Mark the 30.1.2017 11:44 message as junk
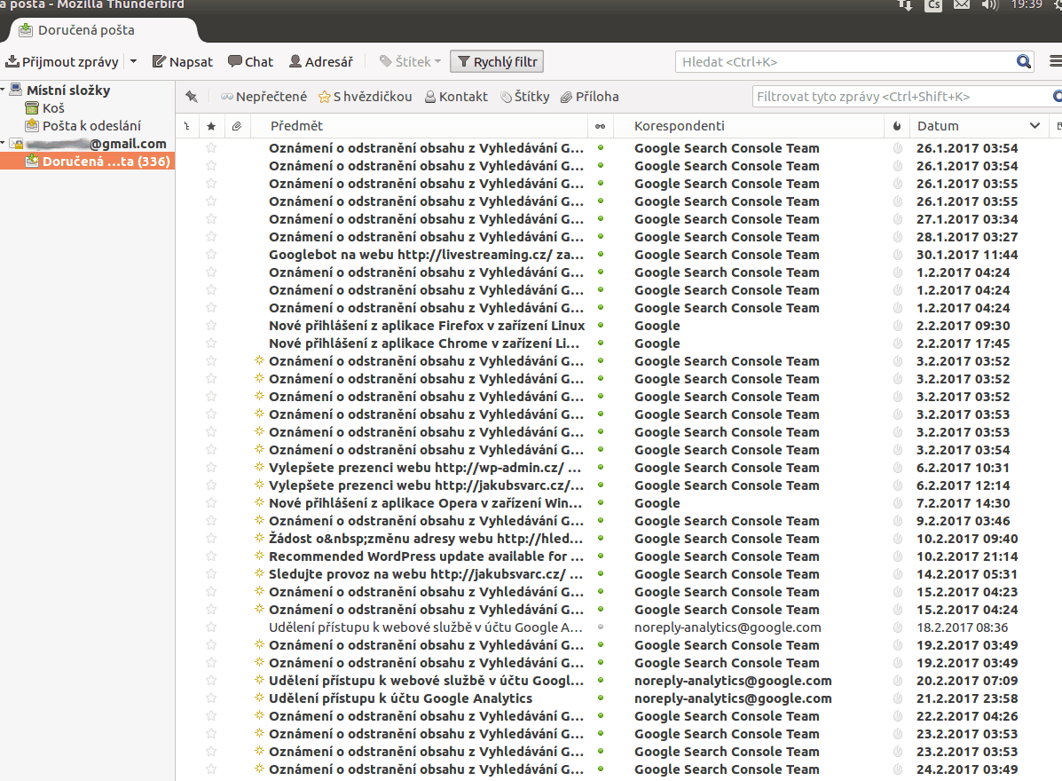 pos(897,255)
